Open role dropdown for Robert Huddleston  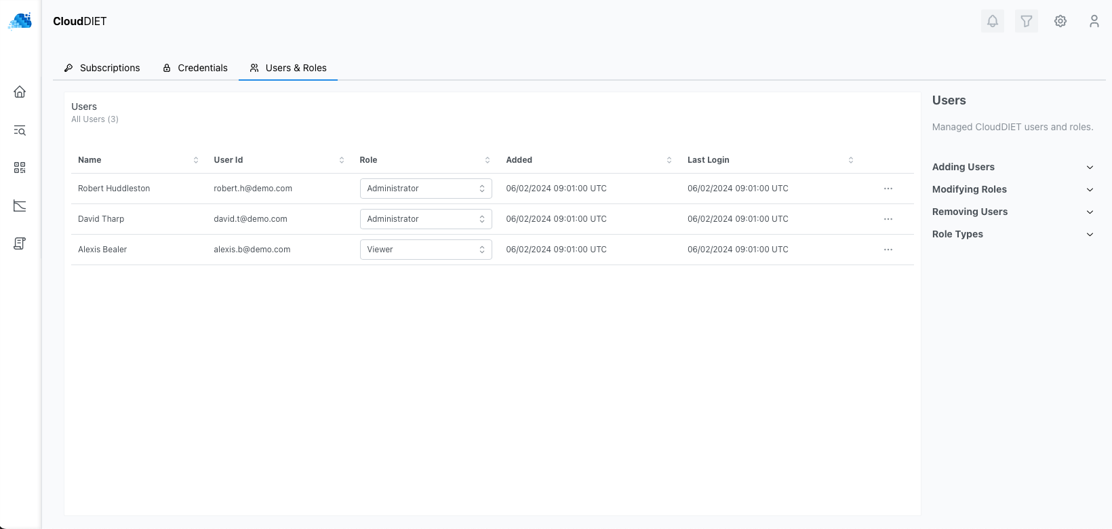click(x=425, y=189)
